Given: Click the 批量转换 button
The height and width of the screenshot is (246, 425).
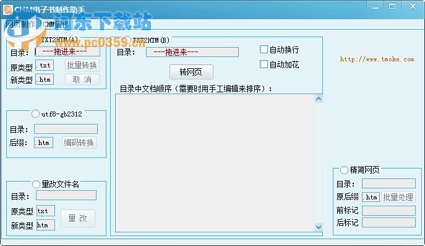Looking at the screenshot, I should coord(82,65).
